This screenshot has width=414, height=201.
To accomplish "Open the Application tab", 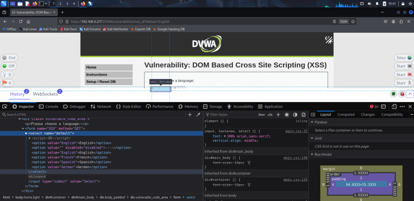I will click(270, 107).
